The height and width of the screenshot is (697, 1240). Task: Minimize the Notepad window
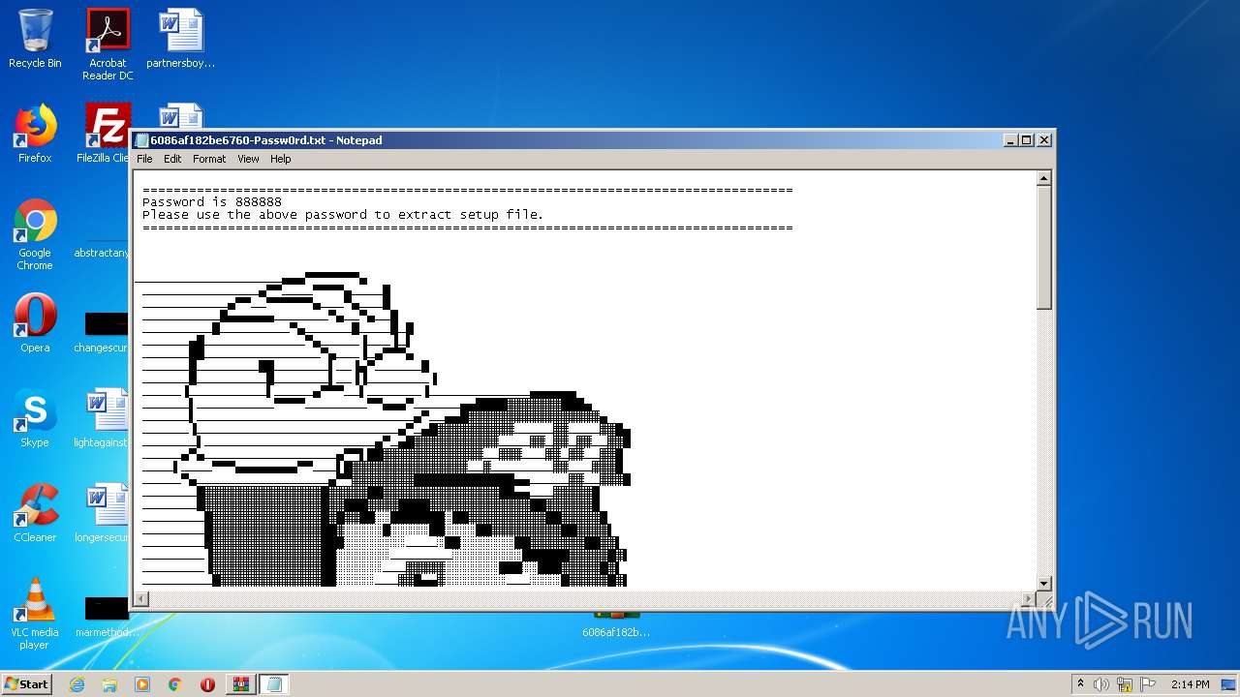(x=1010, y=140)
